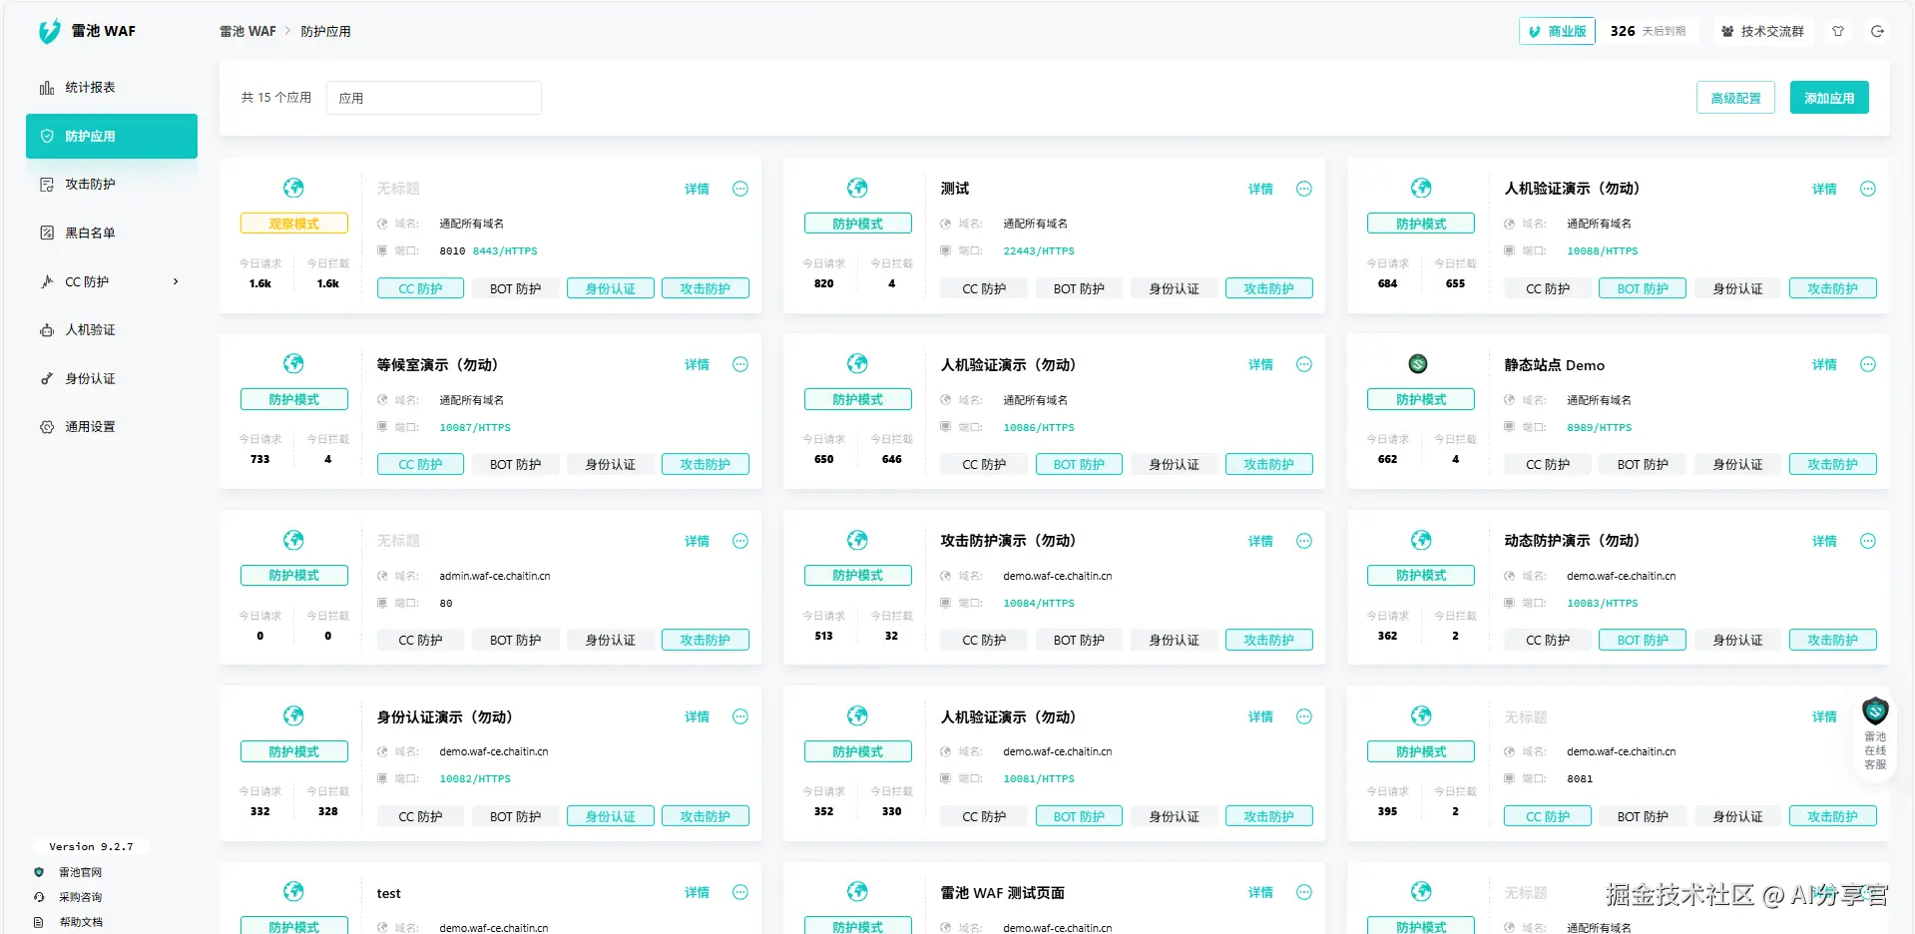Open the gift icon in the header

pyautogui.click(x=1837, y=31)
